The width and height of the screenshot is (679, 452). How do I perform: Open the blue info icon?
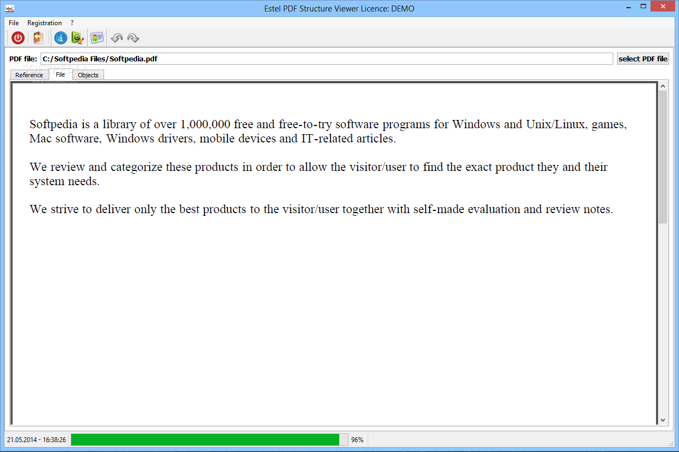click(x=61, y=38)
